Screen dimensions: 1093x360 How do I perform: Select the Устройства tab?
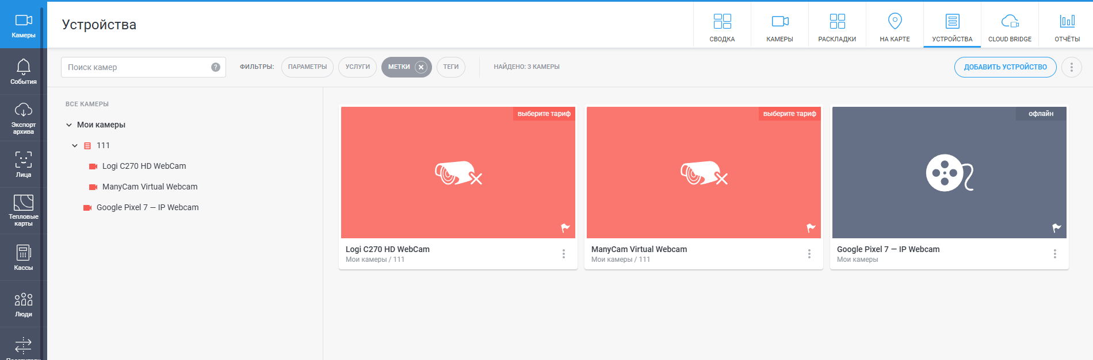click(952, 25)
